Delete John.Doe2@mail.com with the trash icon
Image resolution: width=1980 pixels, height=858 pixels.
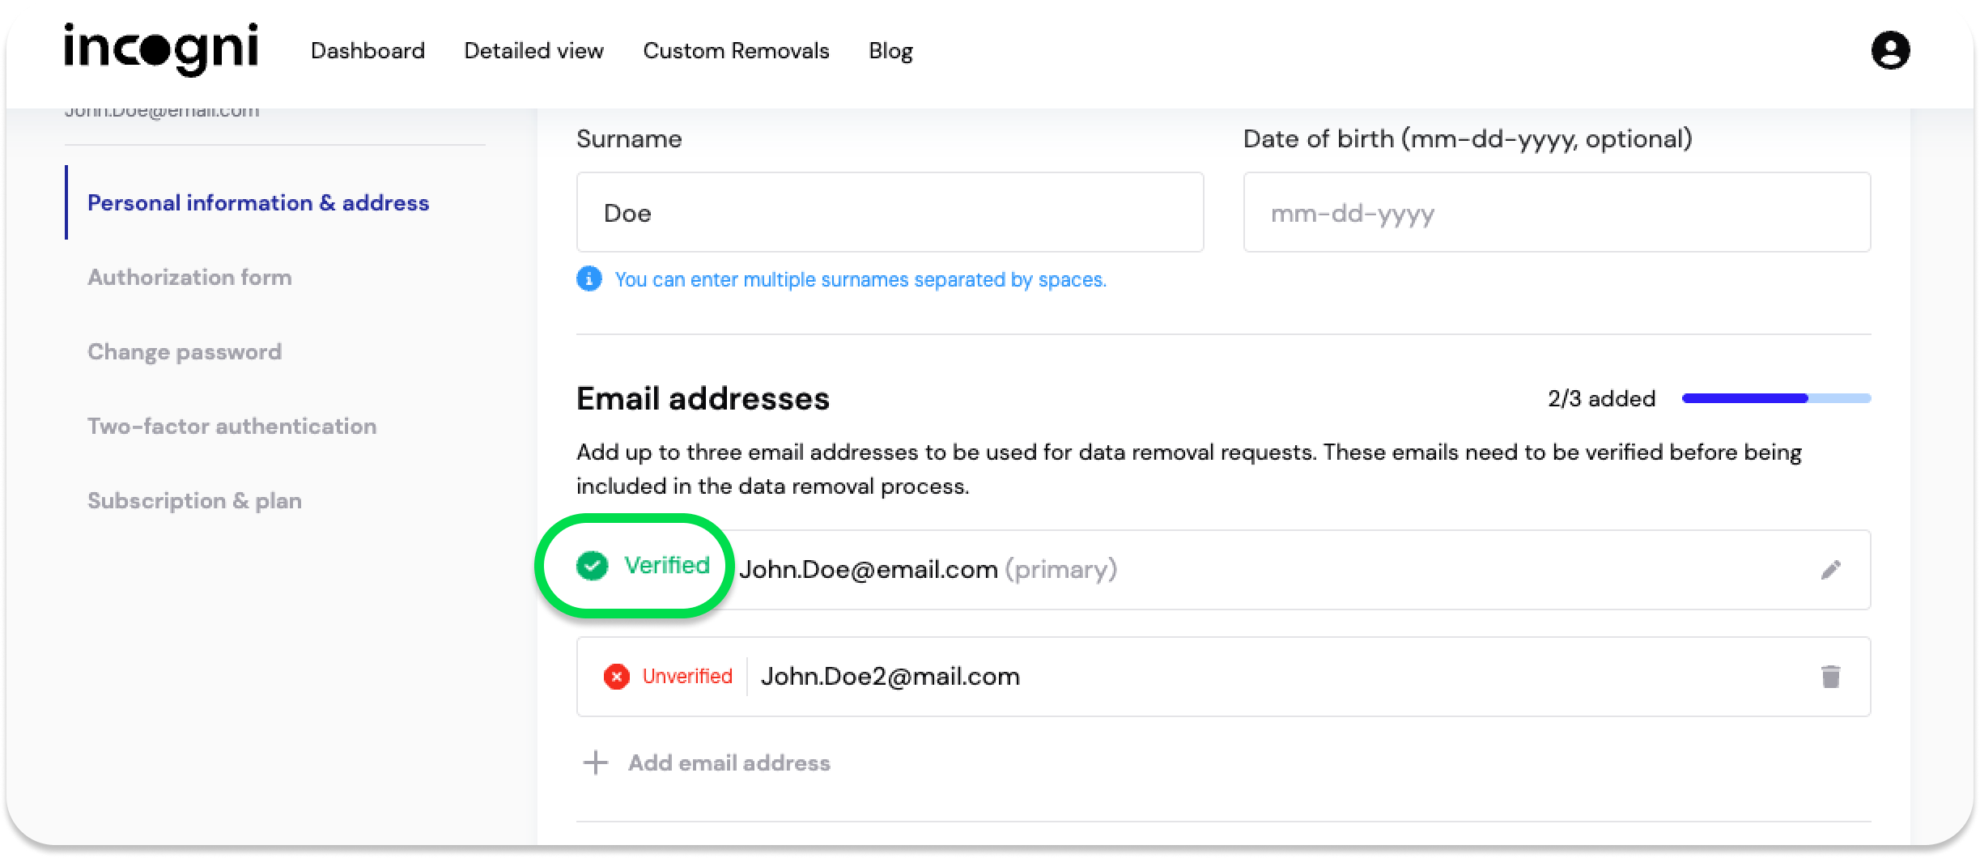[x=1830, y=677]
